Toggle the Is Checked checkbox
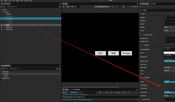175x102 pixels. (x=164, y=88)
